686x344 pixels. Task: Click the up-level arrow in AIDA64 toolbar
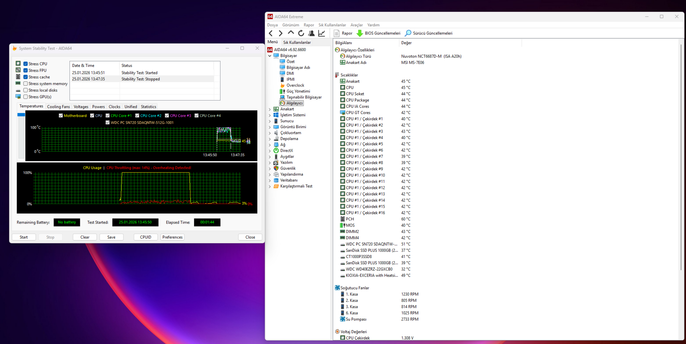291,33
